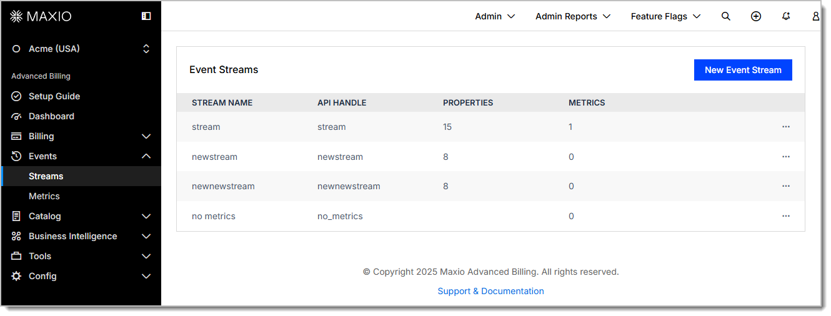This screenshot has width=831, height=316.
Task: Open the notifications bell icon
Action: click(x=786, y=16)
